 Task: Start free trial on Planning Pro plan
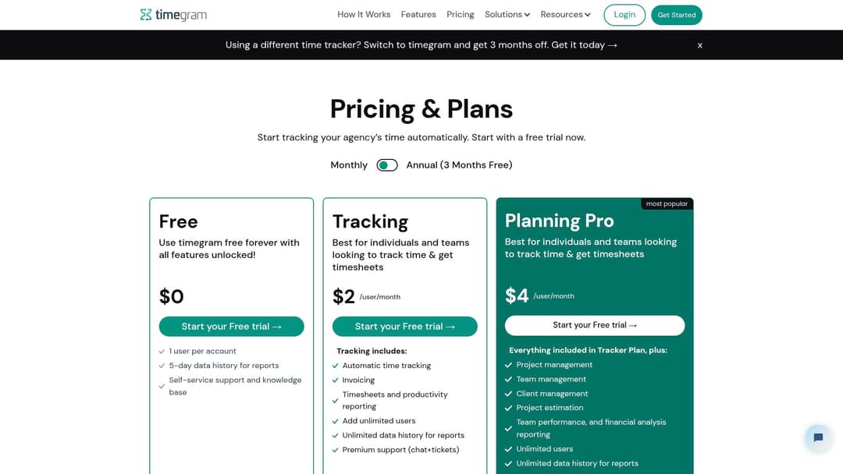595,325
